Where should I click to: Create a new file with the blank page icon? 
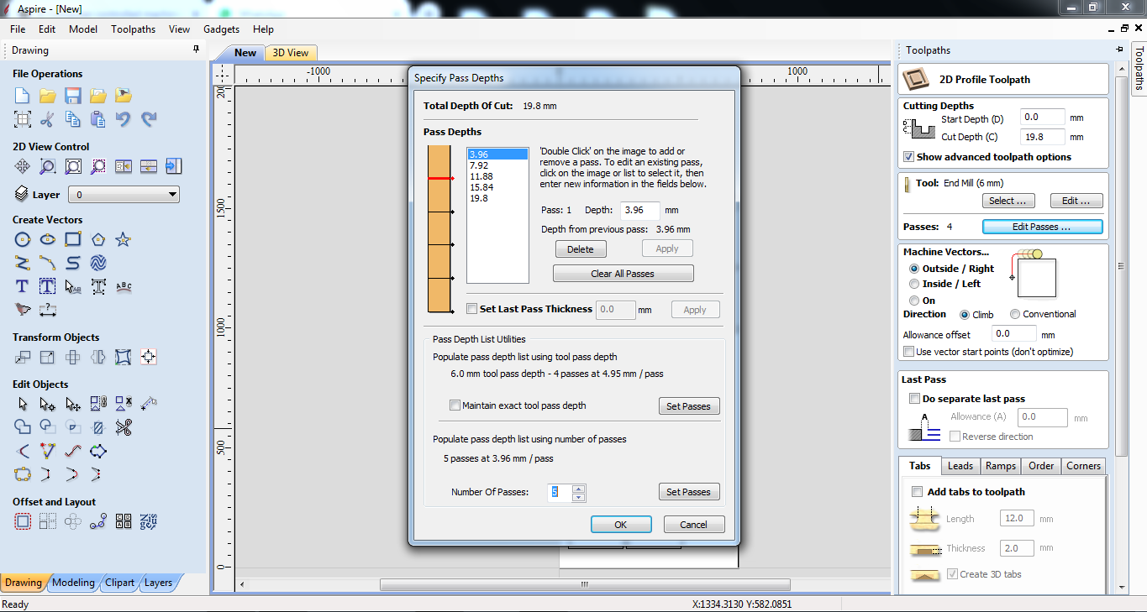point(22,96)
